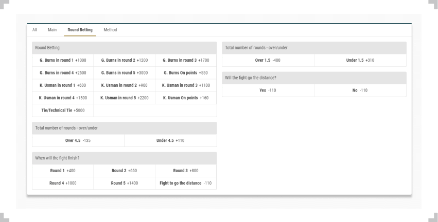Toggle Will the fight go the distance header

pyautogui.click(x=314, y=78)
